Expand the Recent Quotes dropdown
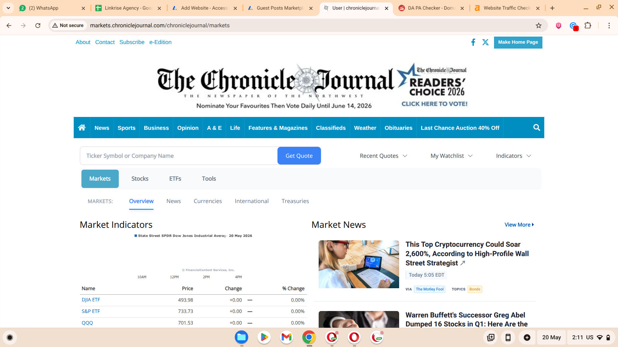The height and width of the screenshot is (347, 618). click(x=383, y=156)
